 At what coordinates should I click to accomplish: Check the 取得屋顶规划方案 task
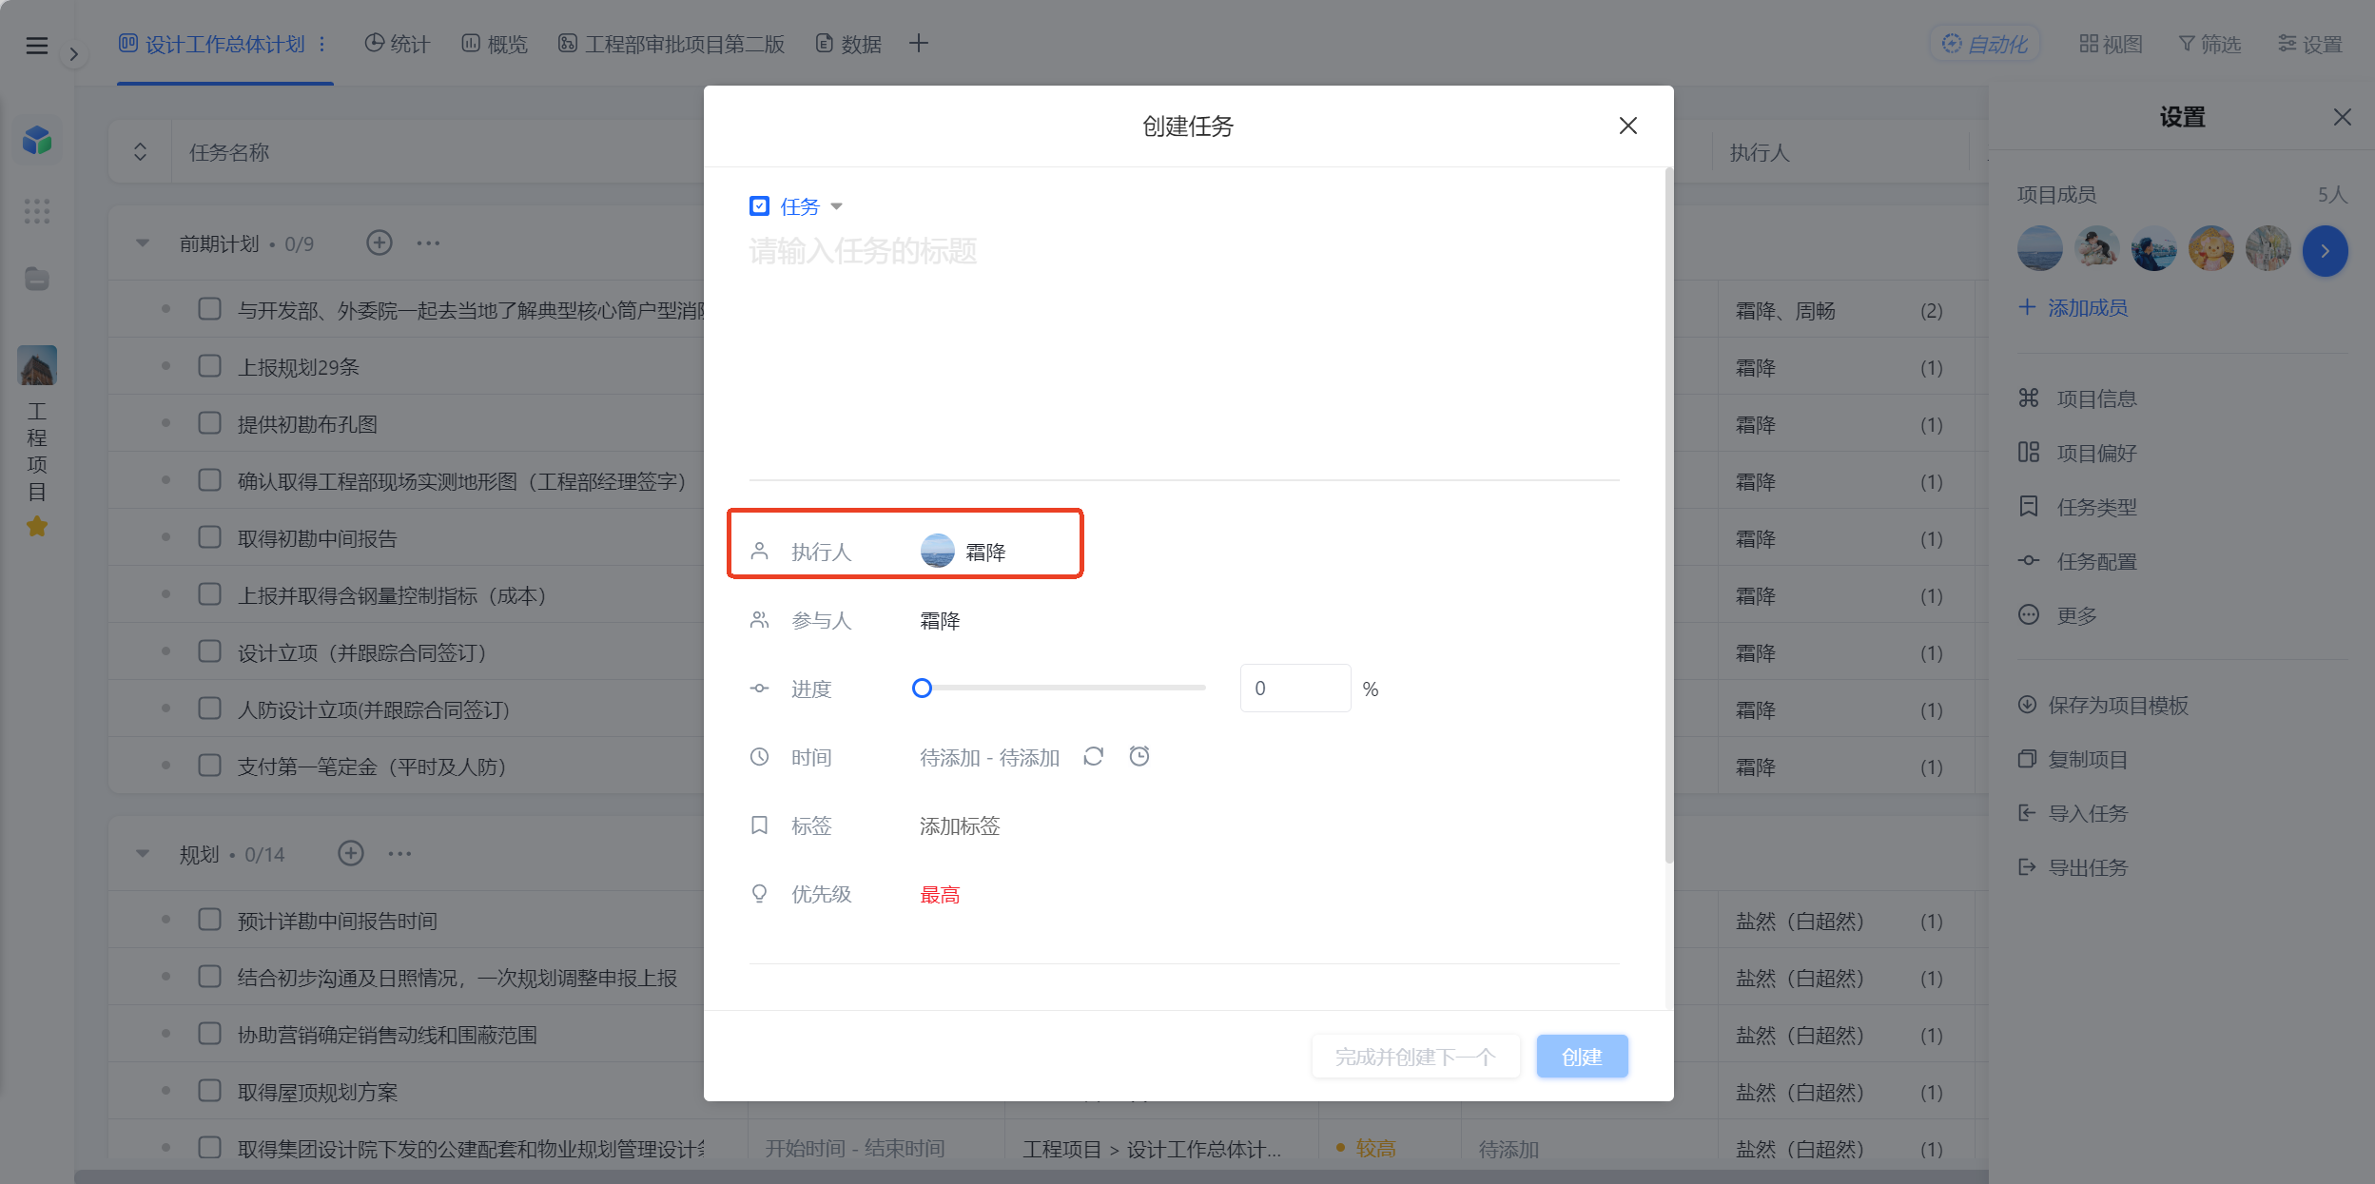click(209, 1091)
